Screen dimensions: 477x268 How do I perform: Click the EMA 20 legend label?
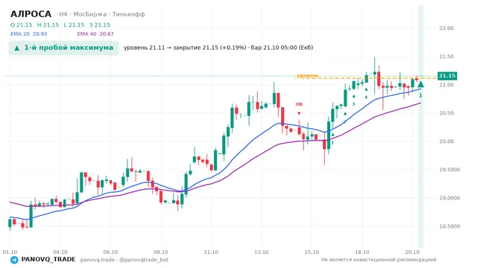[x=20, y=34]
